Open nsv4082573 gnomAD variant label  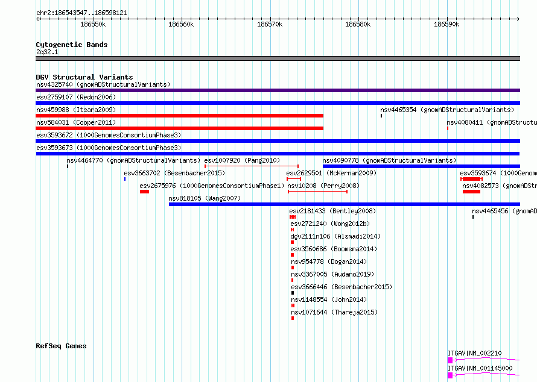click(500, 186)
